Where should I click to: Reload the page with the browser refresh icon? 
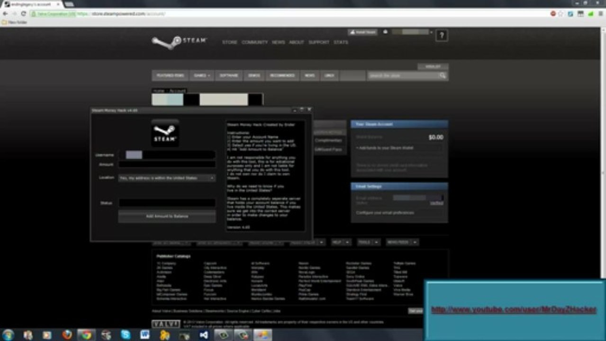click(x=23, y=14)
